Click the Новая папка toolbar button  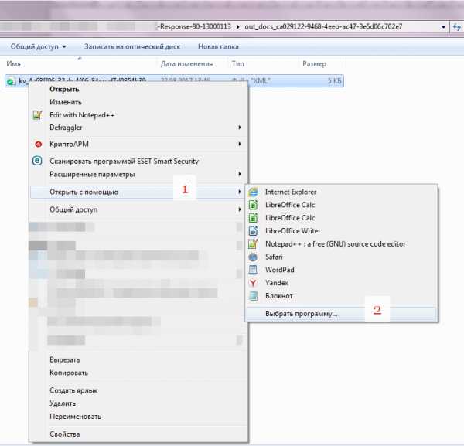tap(218, 46)
